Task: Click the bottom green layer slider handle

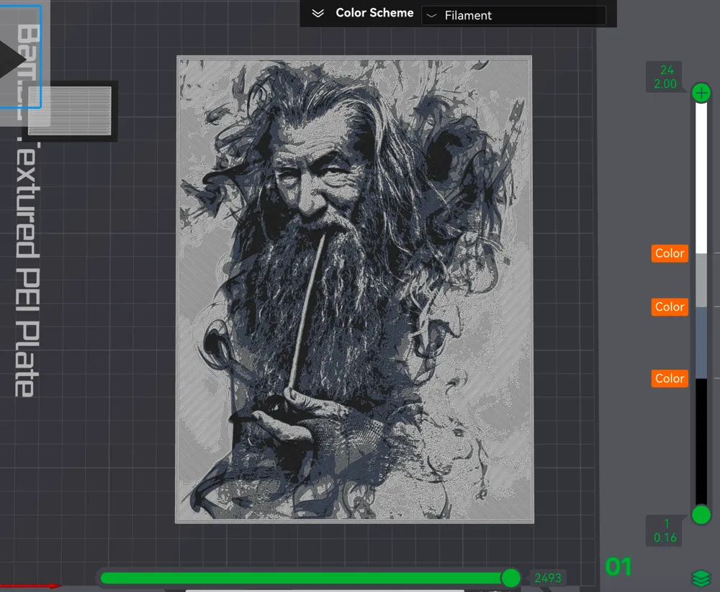Action: pos(701,514)
